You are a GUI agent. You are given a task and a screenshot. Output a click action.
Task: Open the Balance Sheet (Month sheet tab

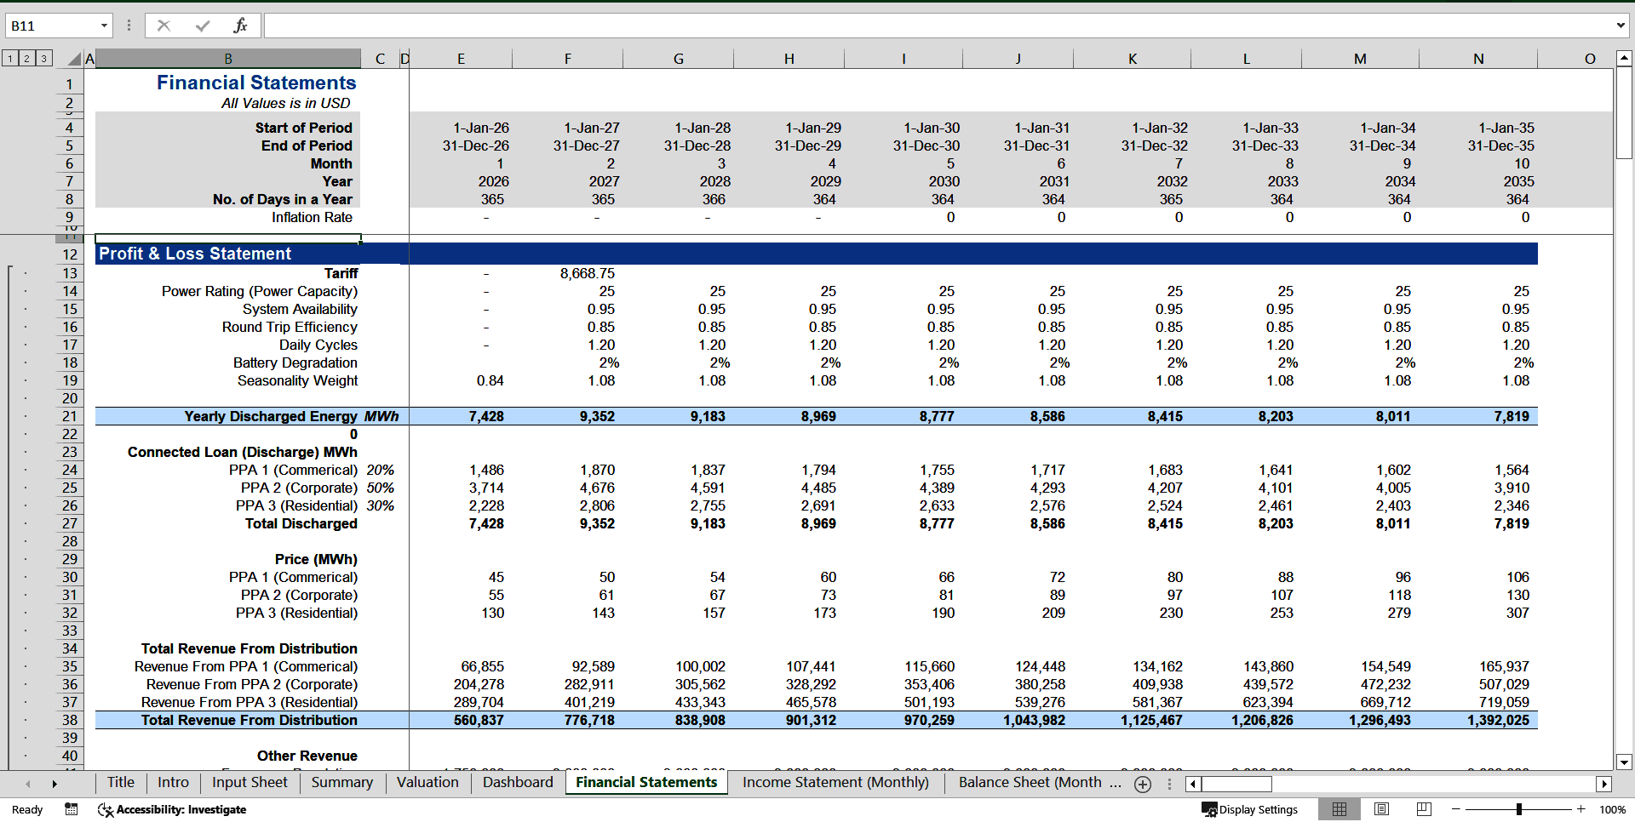[x=1030, y=782]
